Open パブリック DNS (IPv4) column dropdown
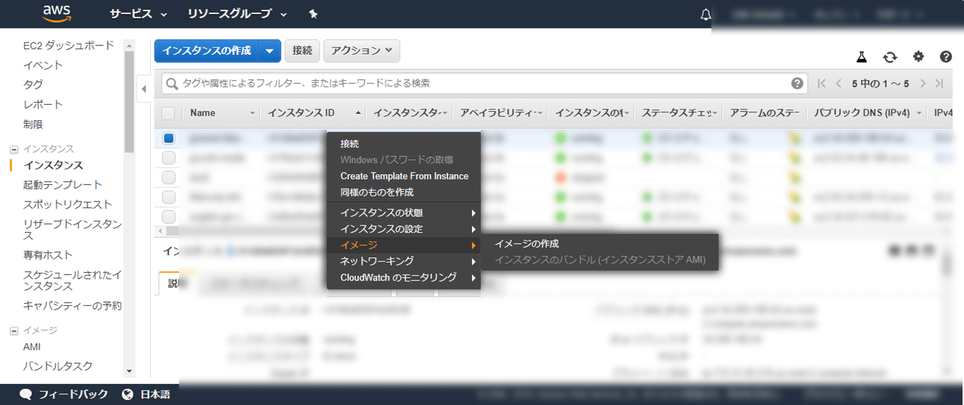The width and height of the screenshot is (964, 405). [x=919, y=113]
